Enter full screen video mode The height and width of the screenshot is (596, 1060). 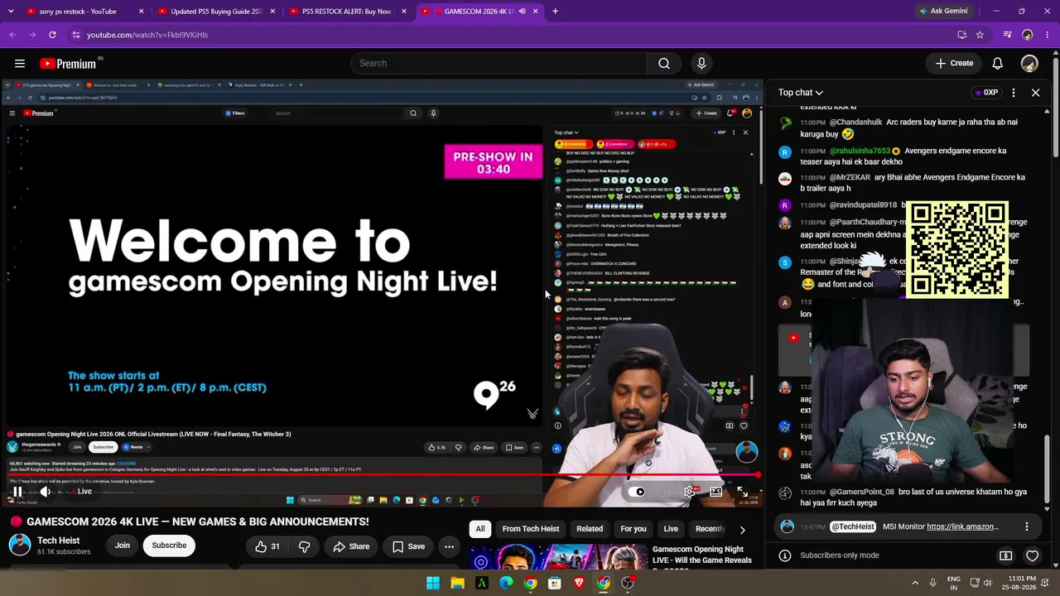(743, 492)
